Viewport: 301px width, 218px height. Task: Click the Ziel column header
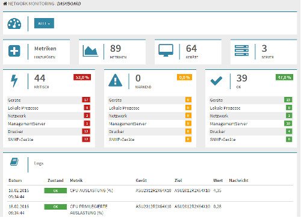178,181
